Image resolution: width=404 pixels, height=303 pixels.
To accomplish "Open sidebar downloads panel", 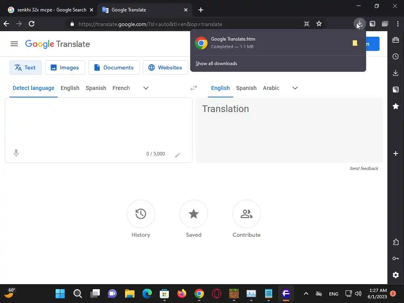I will pyautogui.click(x=396, y=73).
